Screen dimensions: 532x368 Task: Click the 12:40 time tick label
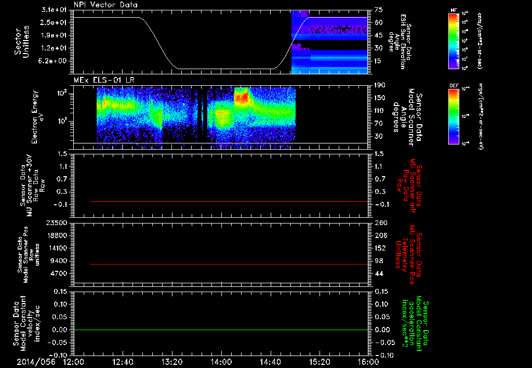(123, 362)
